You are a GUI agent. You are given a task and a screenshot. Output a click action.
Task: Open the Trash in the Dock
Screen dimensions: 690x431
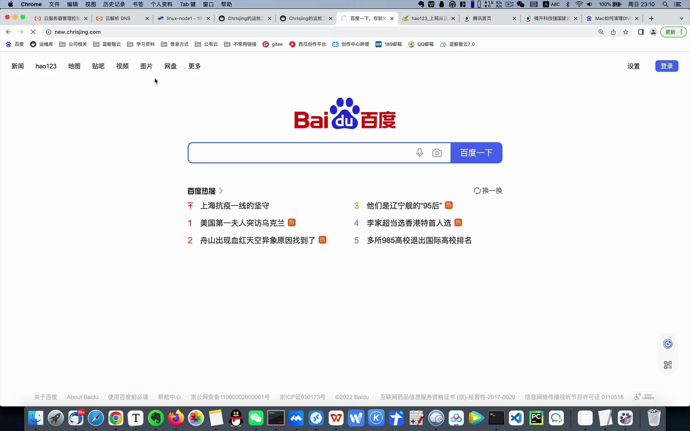pyautogui.click(x=654, y=418)
